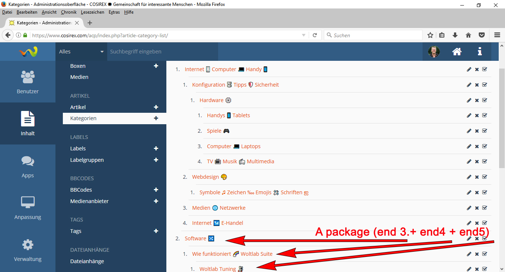Select Medienanbieter in the sidebar menu
Screen dimensions: 505x272
[89, 201]
